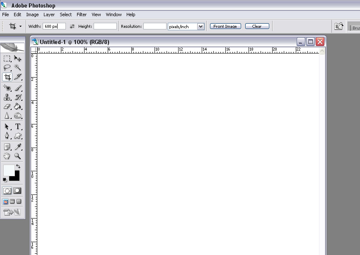Click the Clear button
The image size is (360, 255).
point(257,26)
